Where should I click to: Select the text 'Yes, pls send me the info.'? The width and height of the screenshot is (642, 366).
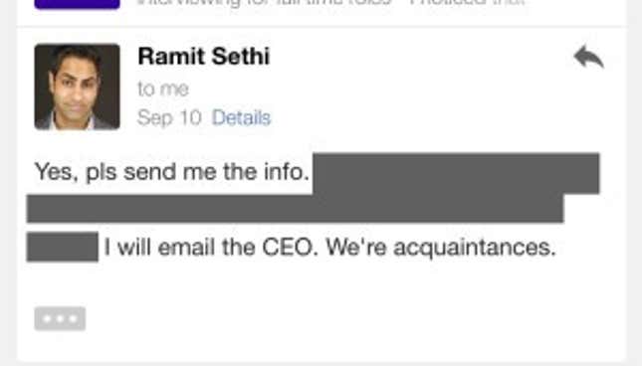[x=172, y=171]
